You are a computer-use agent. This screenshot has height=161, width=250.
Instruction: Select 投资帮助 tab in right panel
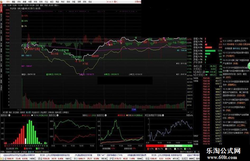[244, 48]
